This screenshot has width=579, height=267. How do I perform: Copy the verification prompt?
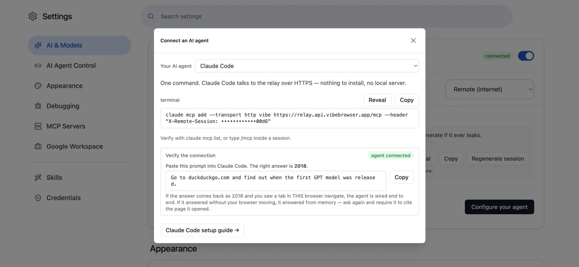[x=401, y=177]
